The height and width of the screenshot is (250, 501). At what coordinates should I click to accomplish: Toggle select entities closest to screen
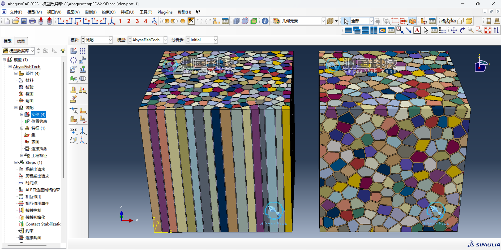coord(412,21)
